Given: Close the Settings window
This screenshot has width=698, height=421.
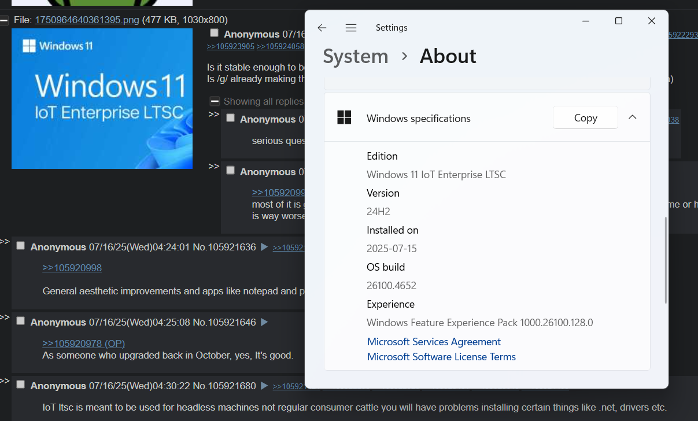Looking at the screenshot, I should coord(652,21).
